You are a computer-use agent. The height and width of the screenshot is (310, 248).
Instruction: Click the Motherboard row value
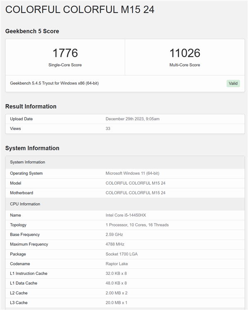(x=136, y=193)
